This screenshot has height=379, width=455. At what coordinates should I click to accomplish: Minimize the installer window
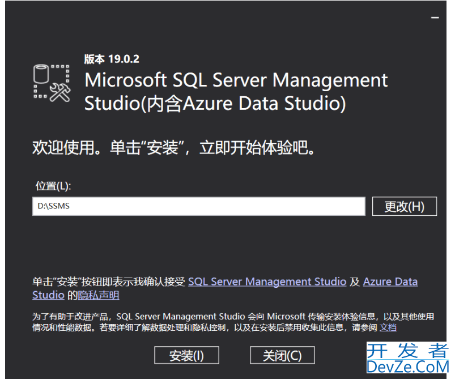pyautogui.click(x=435, y=18)
